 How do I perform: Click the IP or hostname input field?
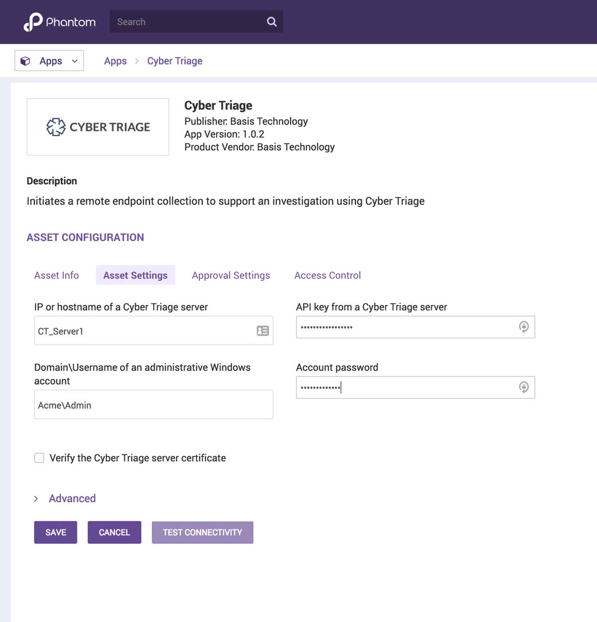[x=154, y=330]
